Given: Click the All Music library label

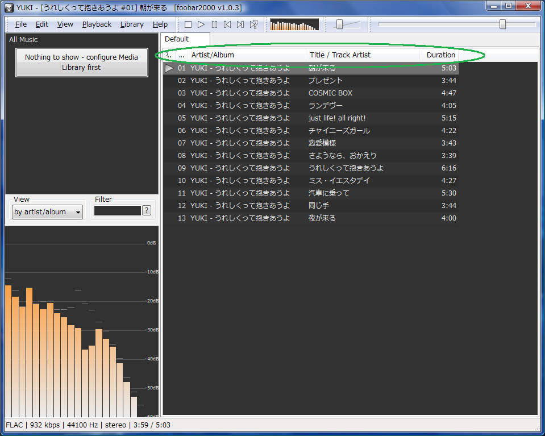Looking at the screenshot, I should click(23, 40).
